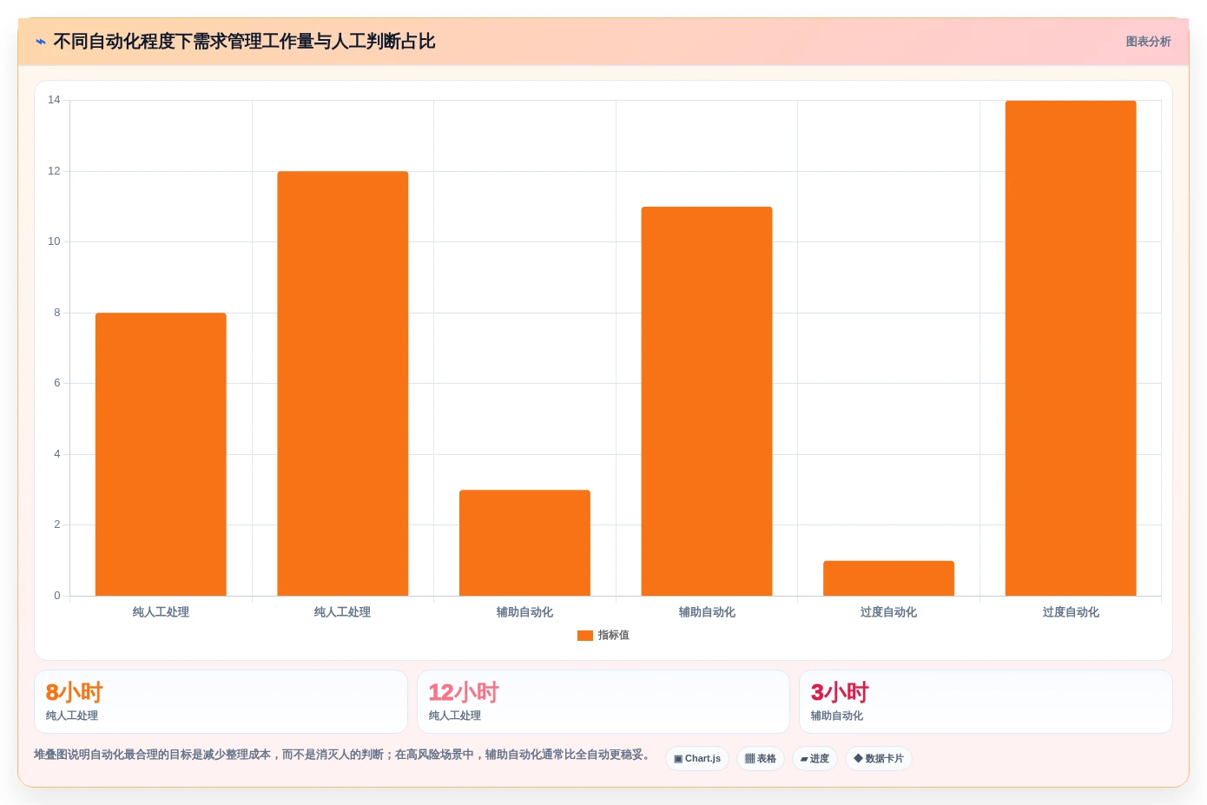Click the 指标值 legend text
The image size is (1207, 805).
coord(613,636)
